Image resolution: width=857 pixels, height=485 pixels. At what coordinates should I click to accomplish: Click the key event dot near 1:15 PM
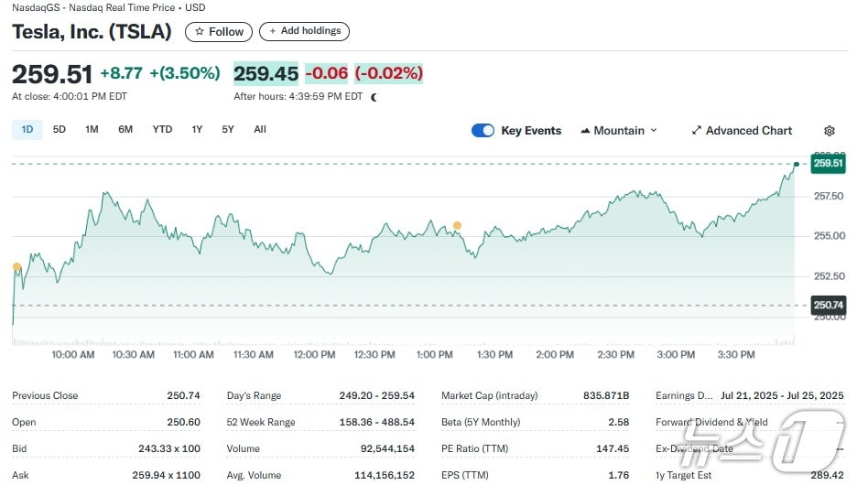(x=457, y=225)
